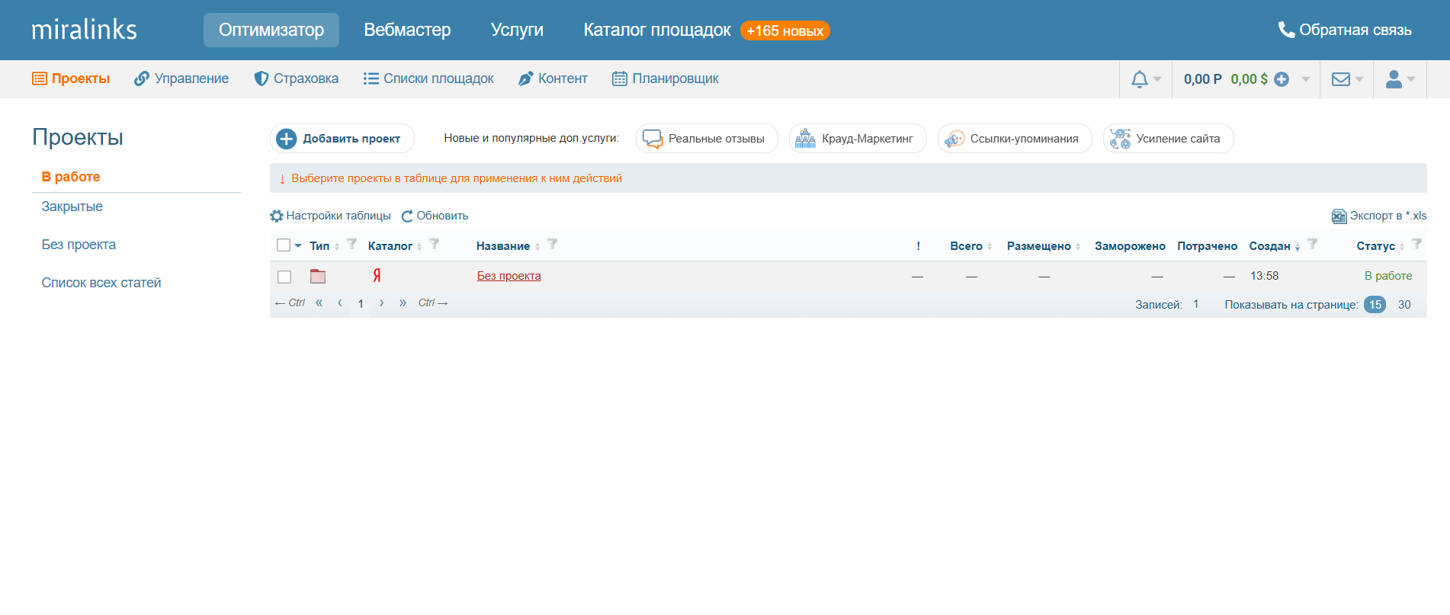The width and height of the screenshot is (1450, 615).
Task: Check the Без проекта row checkbox
Action: click(x=284, y=277)
